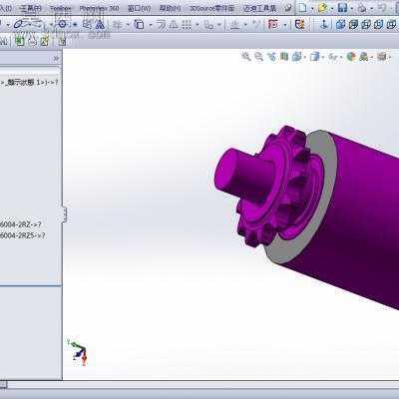Expand the Trim entities dropdown arrow
The image size is (399, 399).
point(128,25)
